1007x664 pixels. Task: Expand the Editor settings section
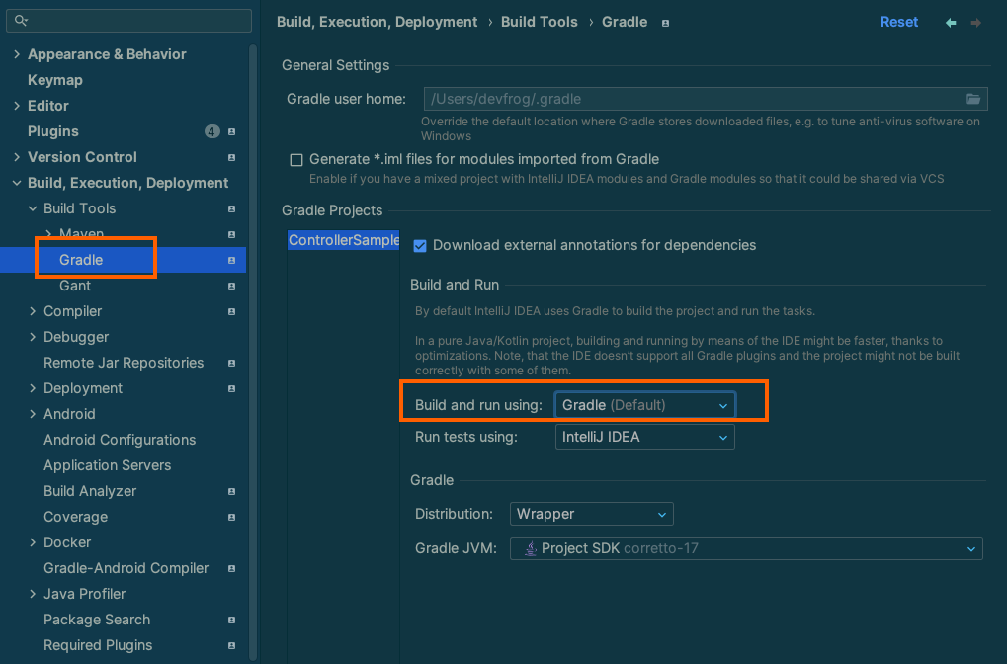[x=17, y=106]
